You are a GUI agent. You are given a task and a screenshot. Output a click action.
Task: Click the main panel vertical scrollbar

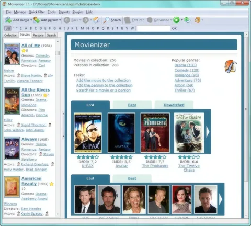pyautogui.click(x=246, y=109)
